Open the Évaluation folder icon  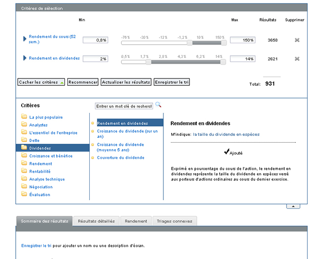click(24, 194)
